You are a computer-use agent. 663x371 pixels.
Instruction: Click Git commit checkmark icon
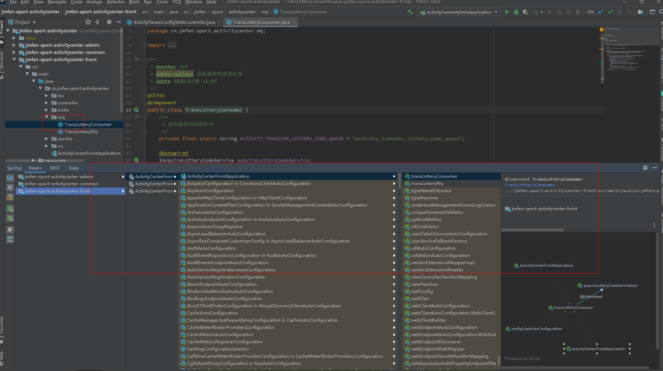pos(610,12)
